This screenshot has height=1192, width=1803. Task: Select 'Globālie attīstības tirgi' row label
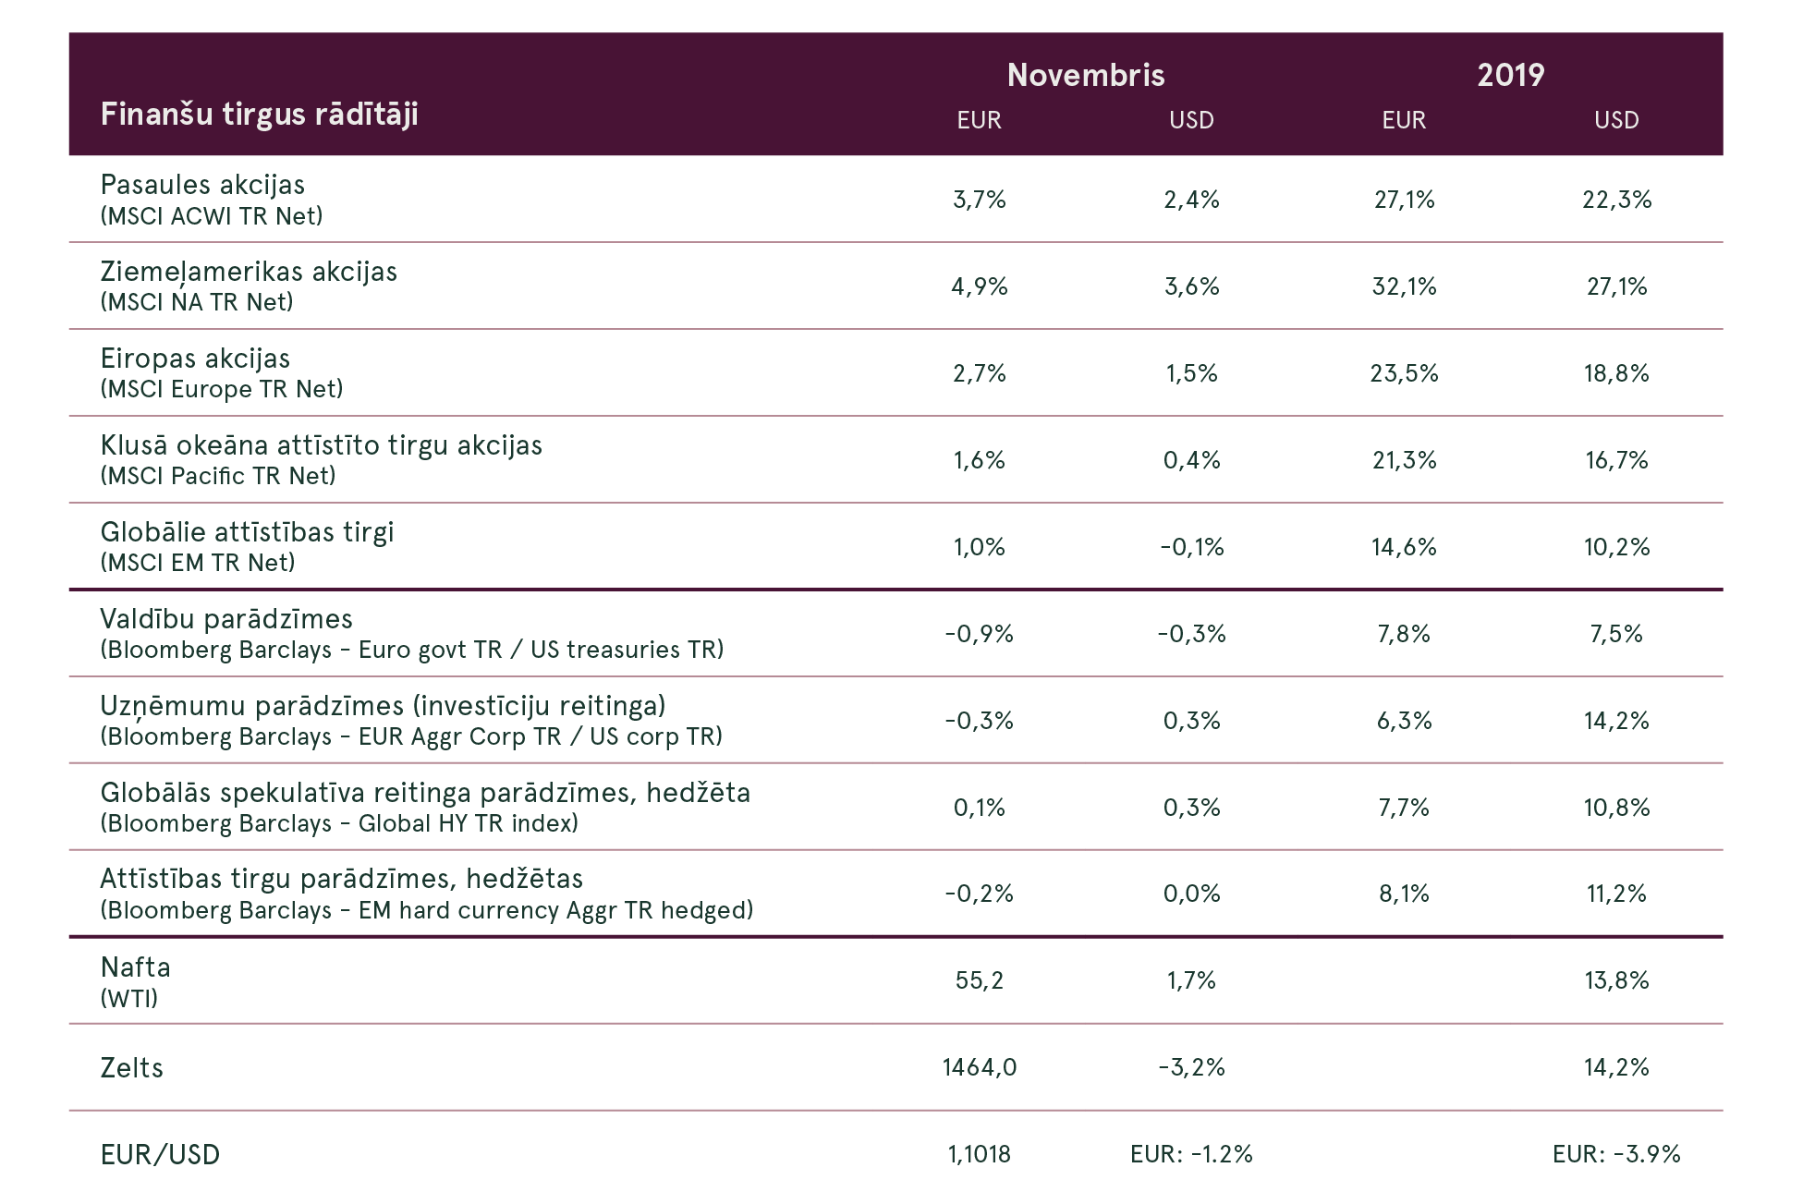[x=247, y=532]
